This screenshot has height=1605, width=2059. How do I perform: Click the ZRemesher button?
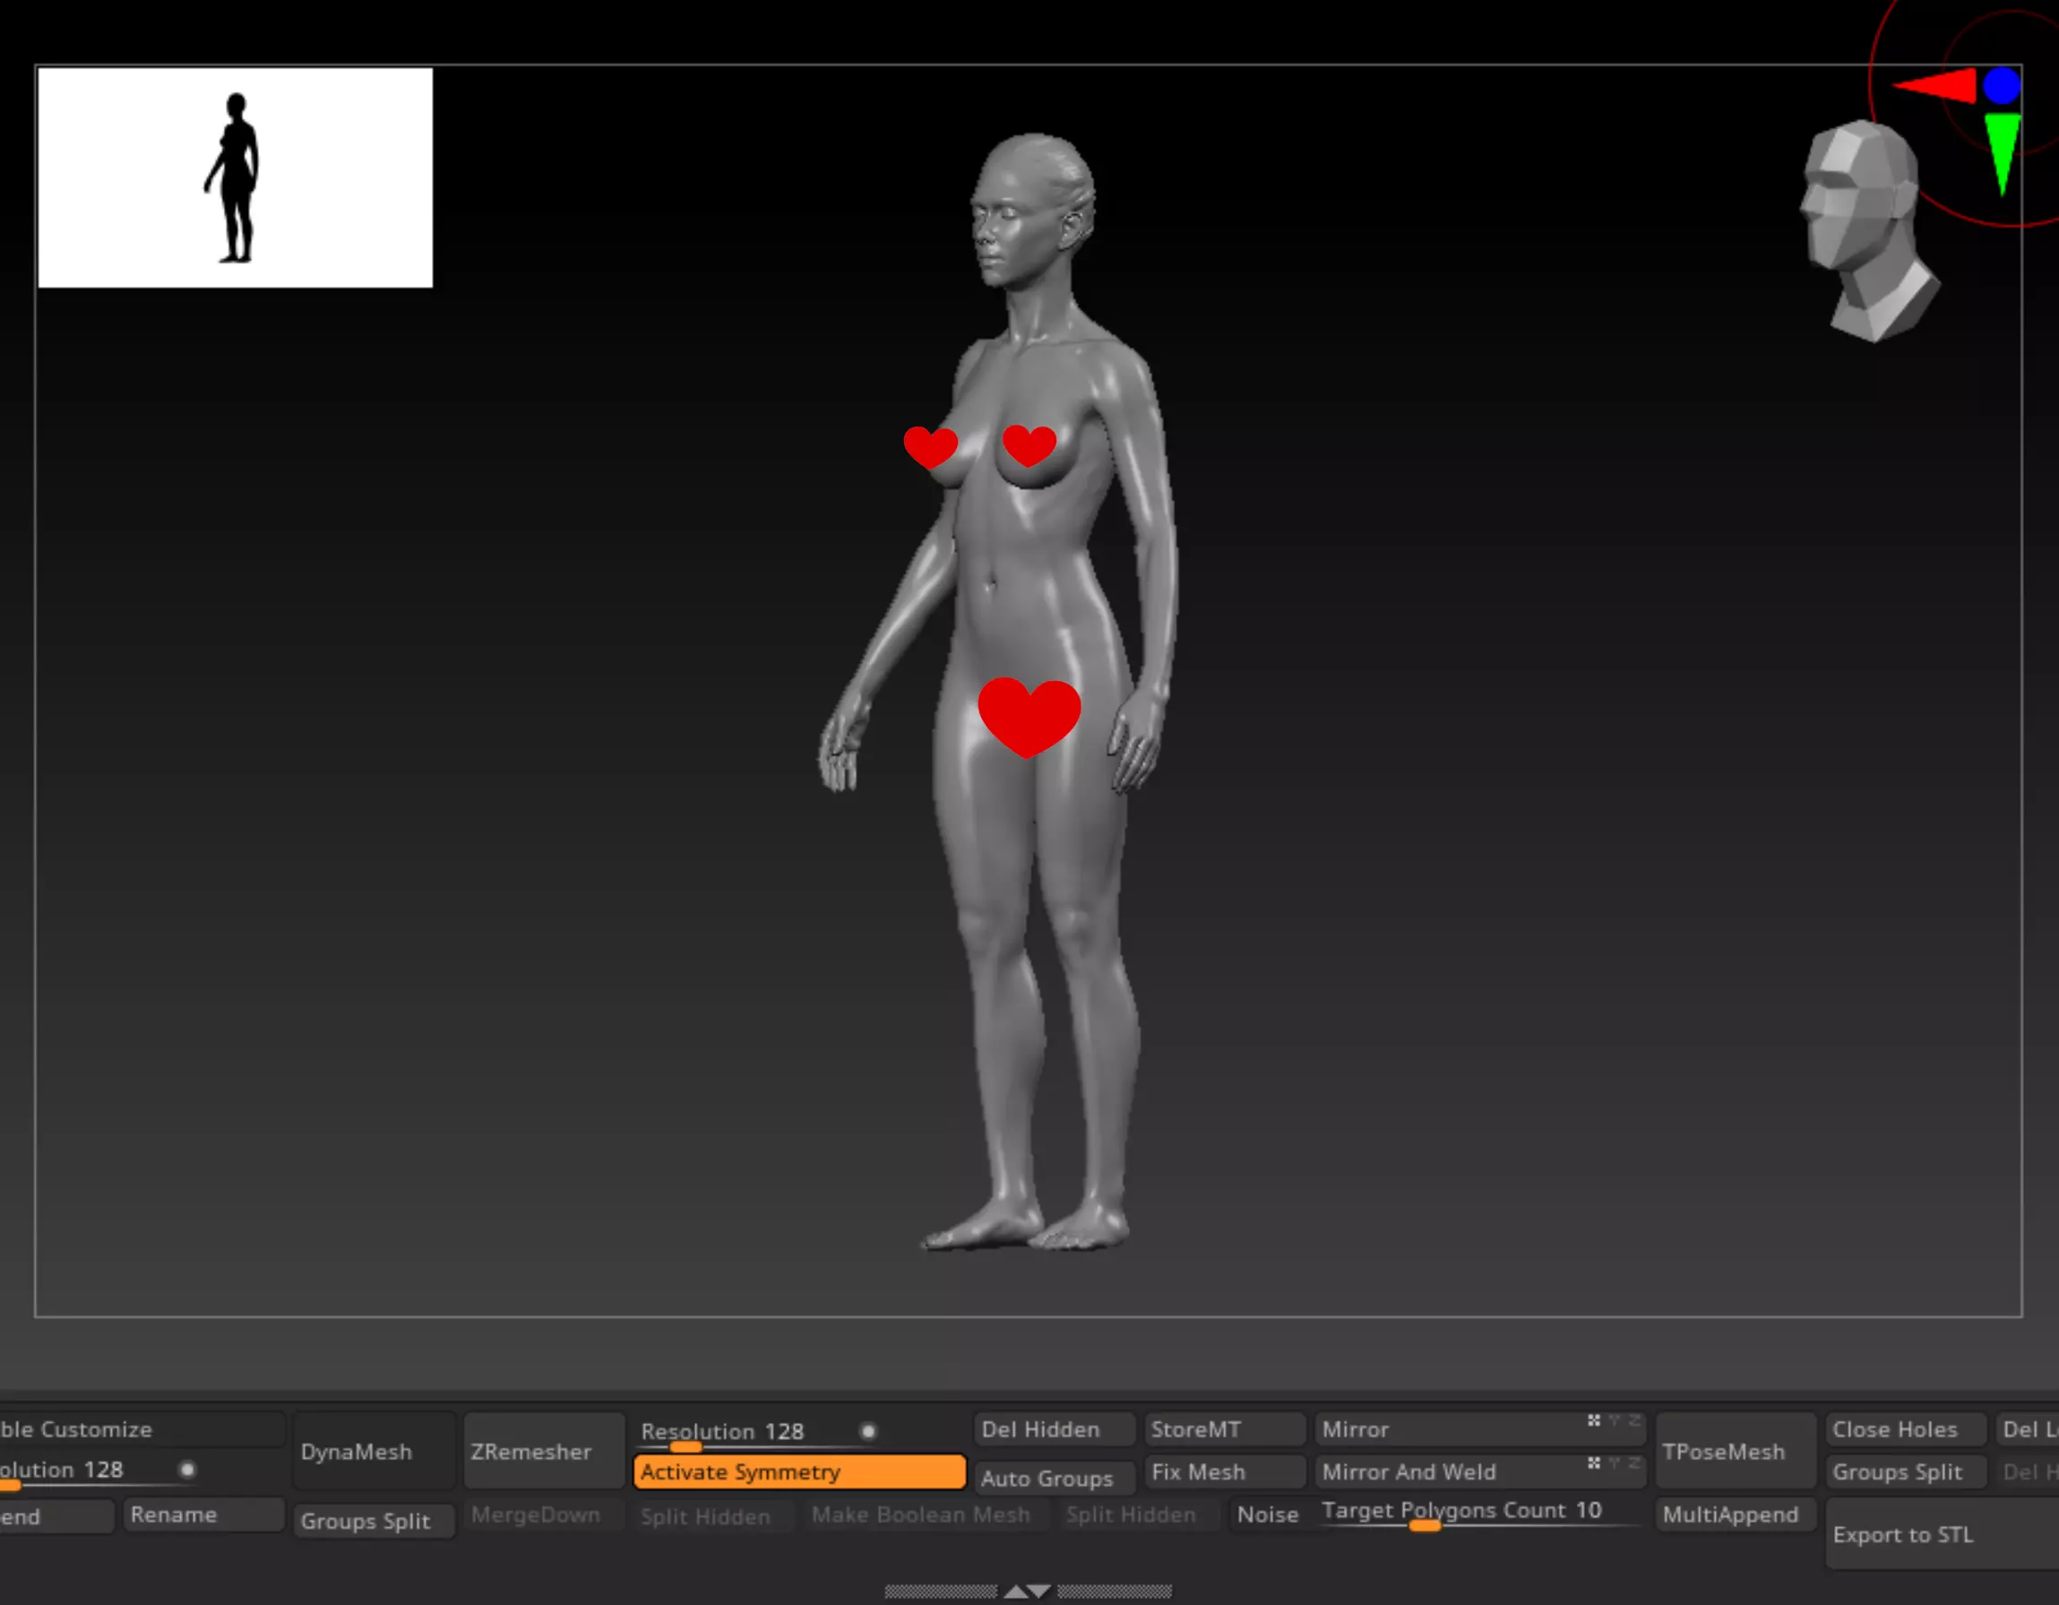click(545, 1451)
